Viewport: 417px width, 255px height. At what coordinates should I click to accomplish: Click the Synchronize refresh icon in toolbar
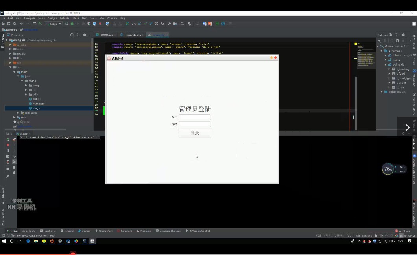[x=15, y=24]
